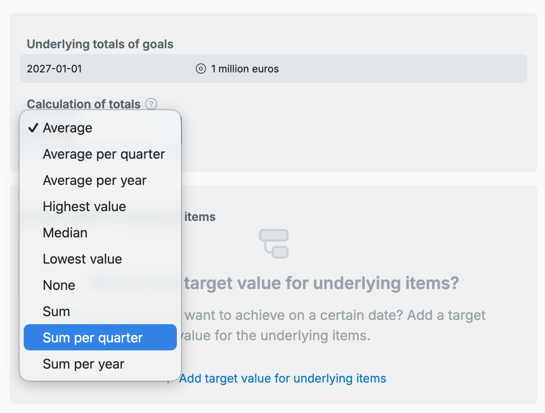This screenshot has width=545, height=413.
Task: Choose Sum per year option
Action: point(84,364)
